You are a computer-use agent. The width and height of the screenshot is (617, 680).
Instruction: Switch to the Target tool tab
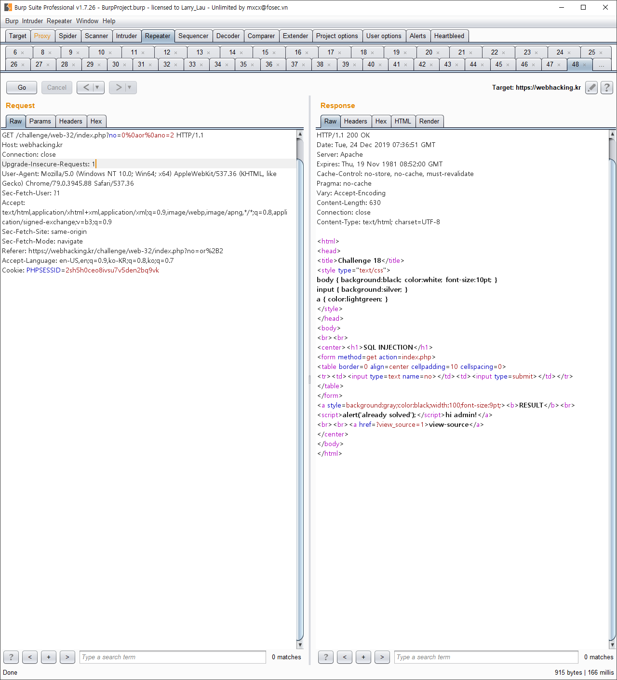pos(18,36)
